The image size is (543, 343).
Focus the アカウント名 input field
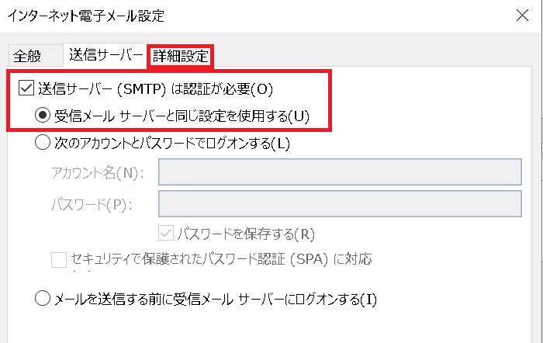point(340,171)
